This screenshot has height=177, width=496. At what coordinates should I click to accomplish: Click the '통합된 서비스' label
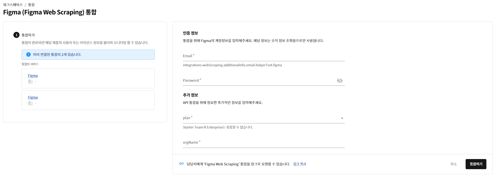click(x=30, y=64)
